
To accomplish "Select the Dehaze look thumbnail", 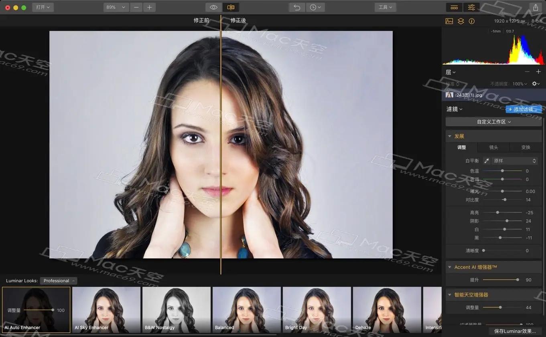I will point(387,310).
